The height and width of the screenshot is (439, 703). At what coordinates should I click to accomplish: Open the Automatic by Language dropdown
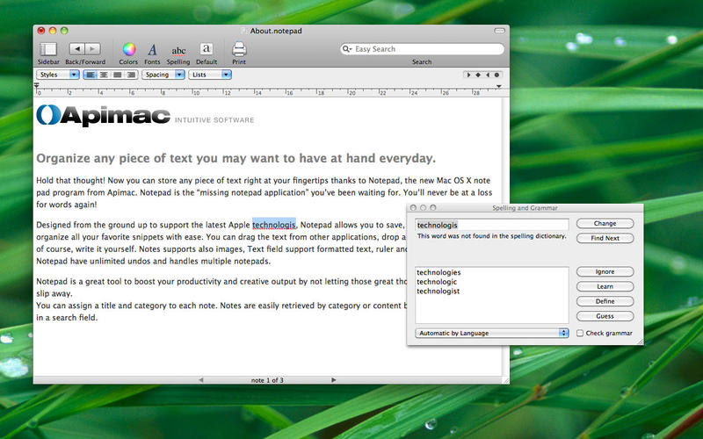tap(492, 333)
